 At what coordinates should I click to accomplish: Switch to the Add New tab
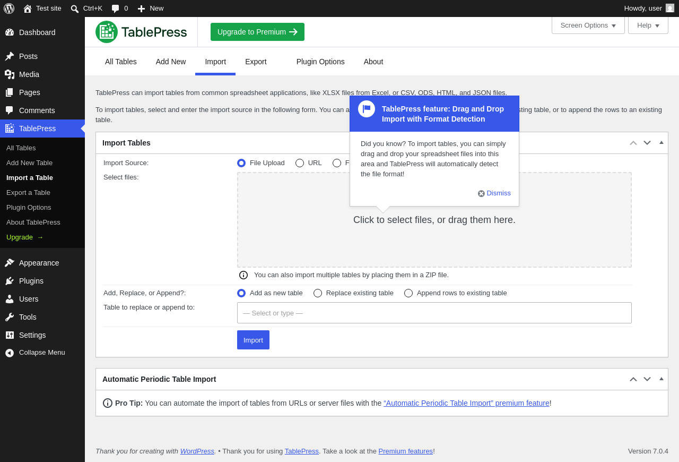pos(171,62)
